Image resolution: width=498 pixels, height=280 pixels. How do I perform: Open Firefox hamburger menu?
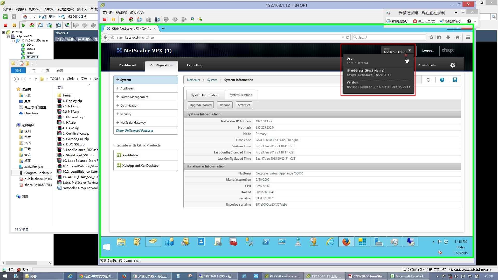(x=468, y=37)
